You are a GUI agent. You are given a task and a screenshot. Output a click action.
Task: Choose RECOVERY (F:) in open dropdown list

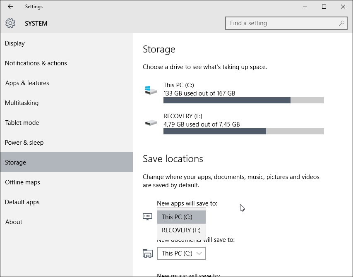(x=181, y=230)
